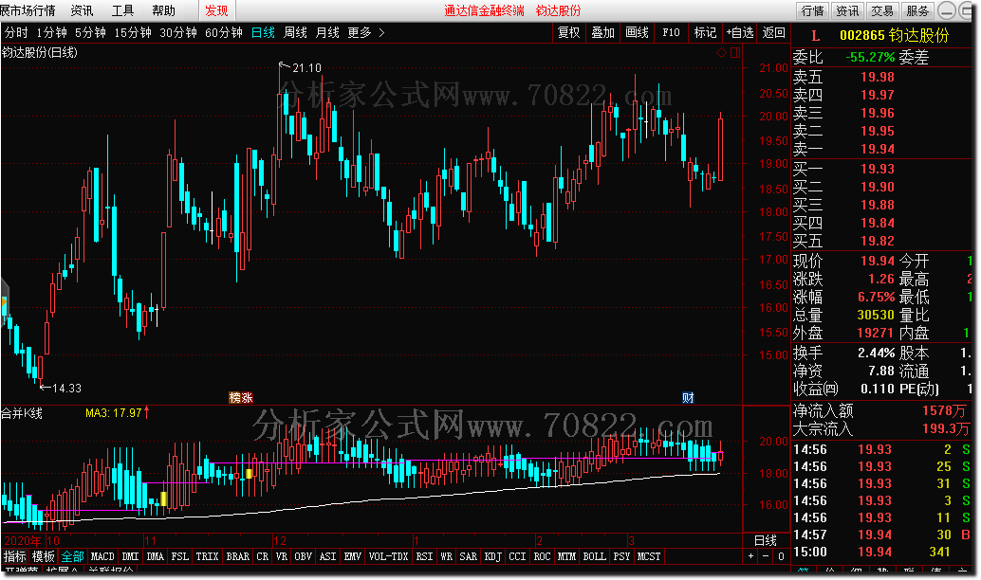The image size is (981, 580).
Task: Click the red L marker beside code 002865
Action: pos(815,36)
